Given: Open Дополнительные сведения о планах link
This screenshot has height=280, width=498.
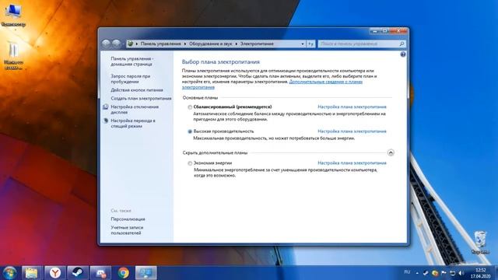Looking at the screenshot, I should [325, 82].
